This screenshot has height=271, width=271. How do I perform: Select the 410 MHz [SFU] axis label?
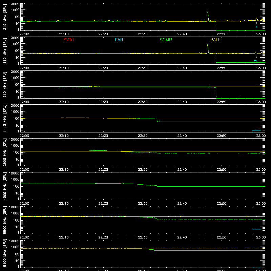(x=4, y=50)
